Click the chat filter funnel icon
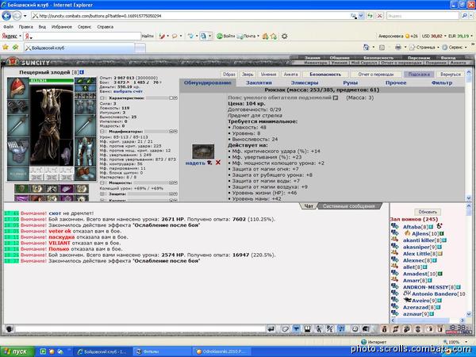This screenshot has height=357, width=476. point(296,329)
